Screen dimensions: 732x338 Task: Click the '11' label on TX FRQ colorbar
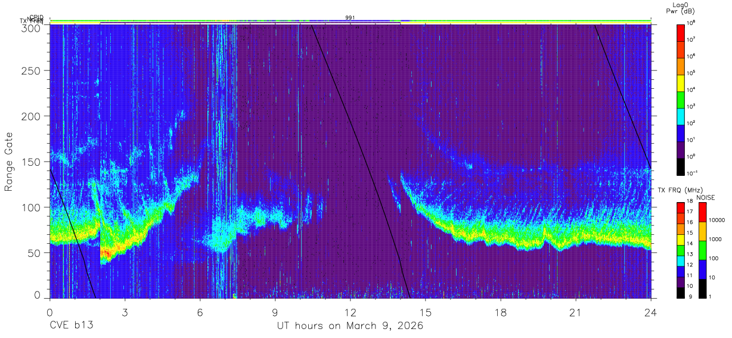(690, 275)
